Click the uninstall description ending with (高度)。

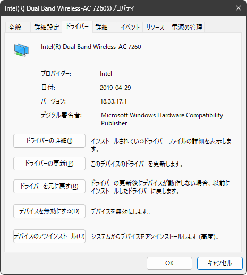tap(155, 237)
